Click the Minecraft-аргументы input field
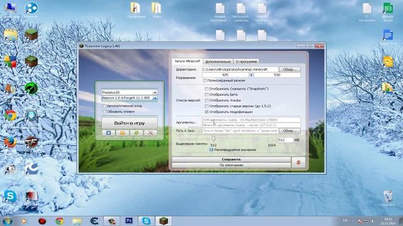 point(251,125)
